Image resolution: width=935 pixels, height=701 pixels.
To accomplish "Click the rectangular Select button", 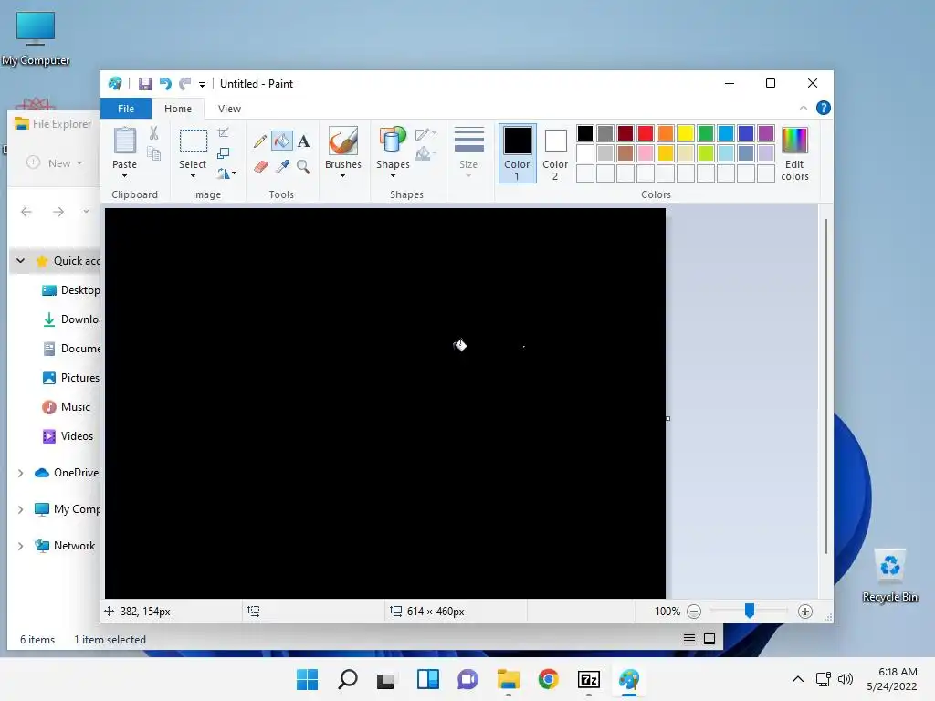I will [x=194, y=141].
